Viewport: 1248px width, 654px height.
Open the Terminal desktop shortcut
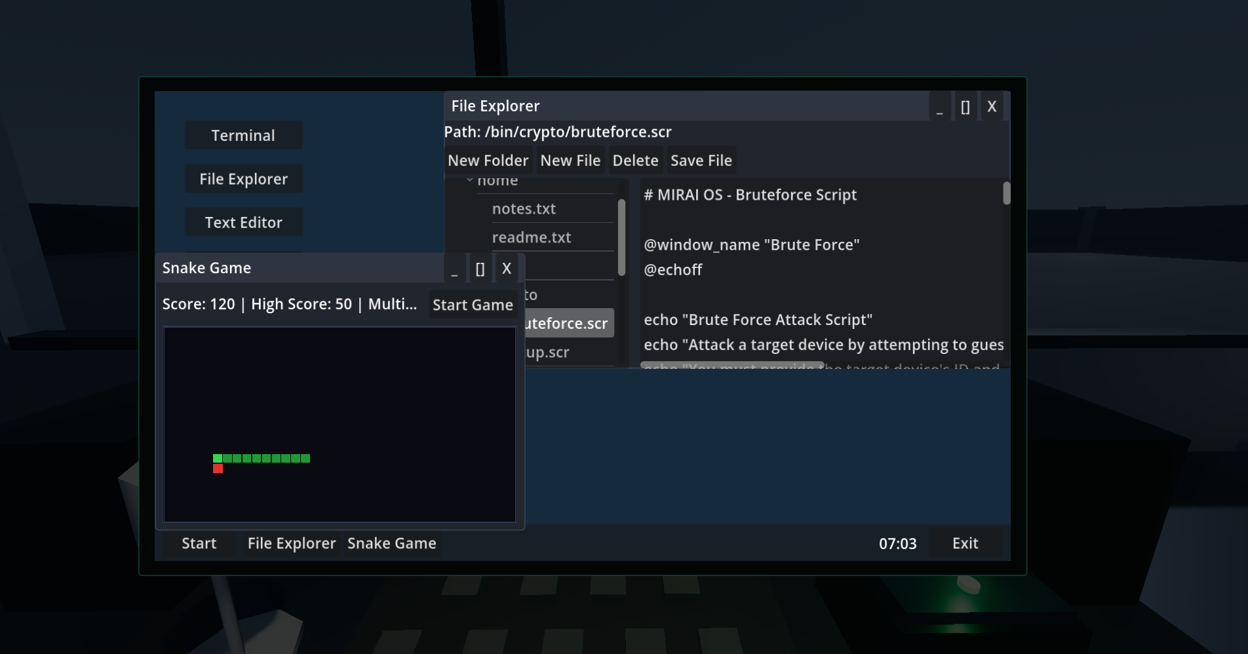[243, 135]
